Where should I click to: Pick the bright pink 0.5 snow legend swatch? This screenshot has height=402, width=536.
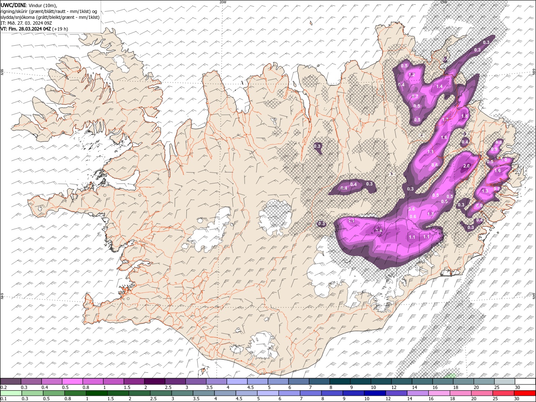pos(72,381)
